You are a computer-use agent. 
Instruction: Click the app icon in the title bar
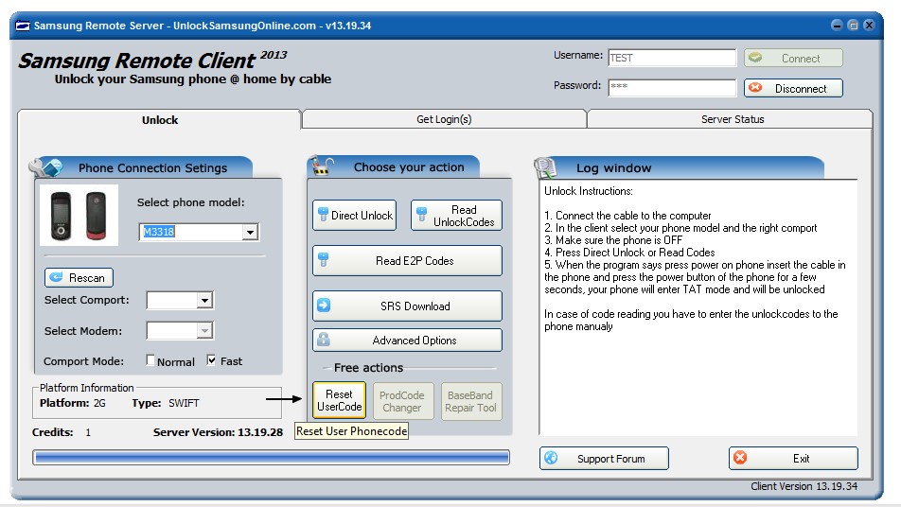tap(23, 26)
